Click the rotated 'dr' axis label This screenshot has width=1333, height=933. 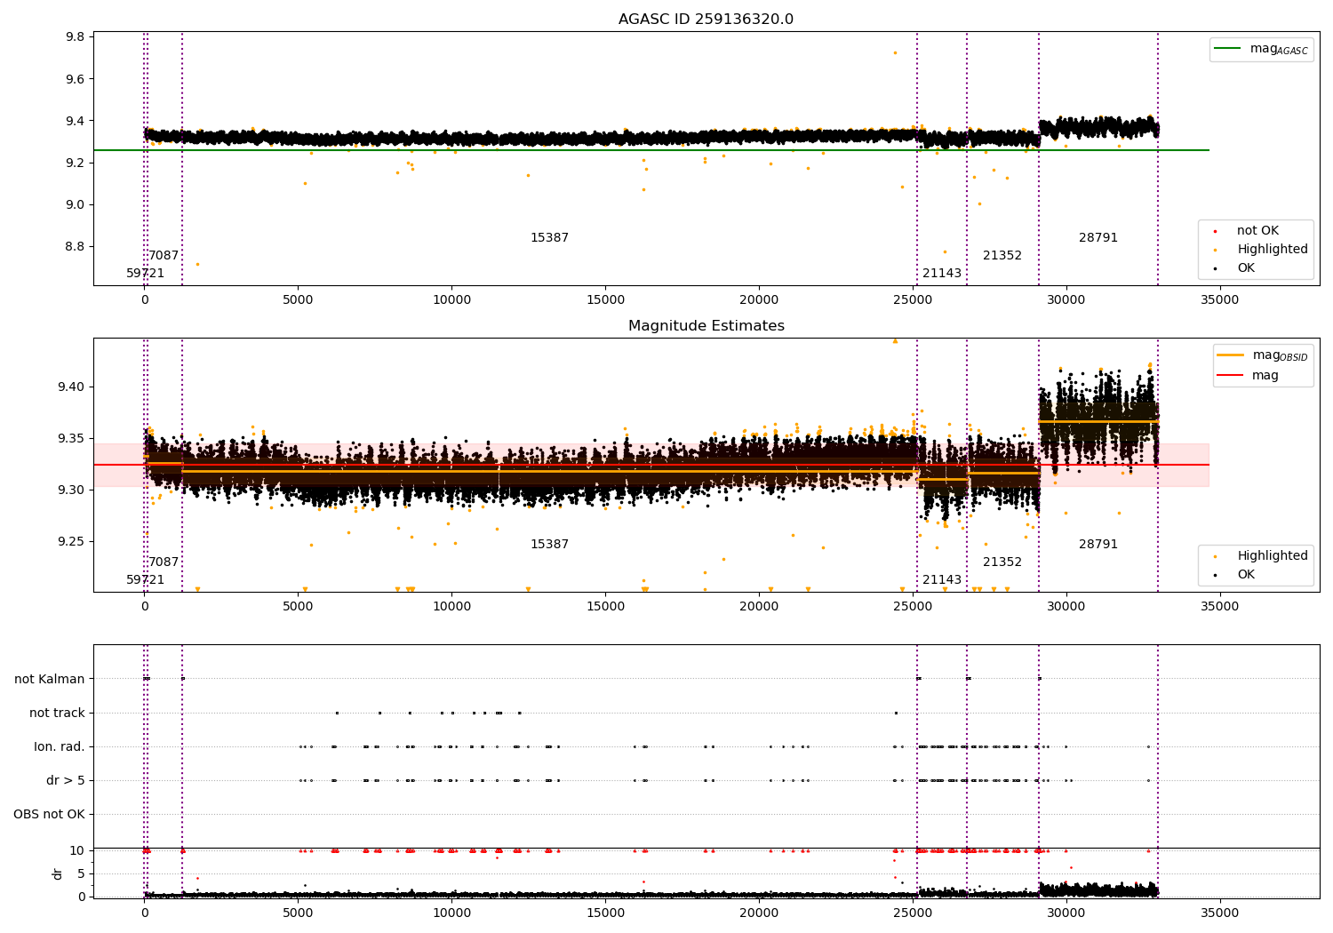58,873
